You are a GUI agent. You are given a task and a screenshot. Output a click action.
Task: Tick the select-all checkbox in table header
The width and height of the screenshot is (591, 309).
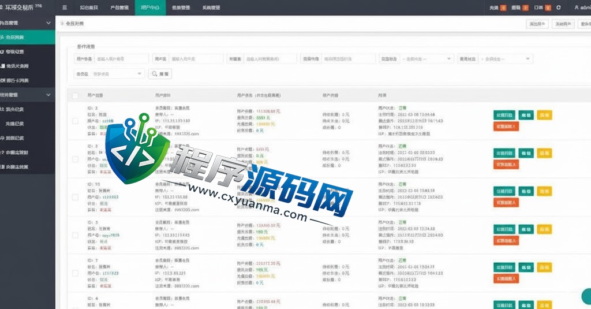tap(75, 95)
